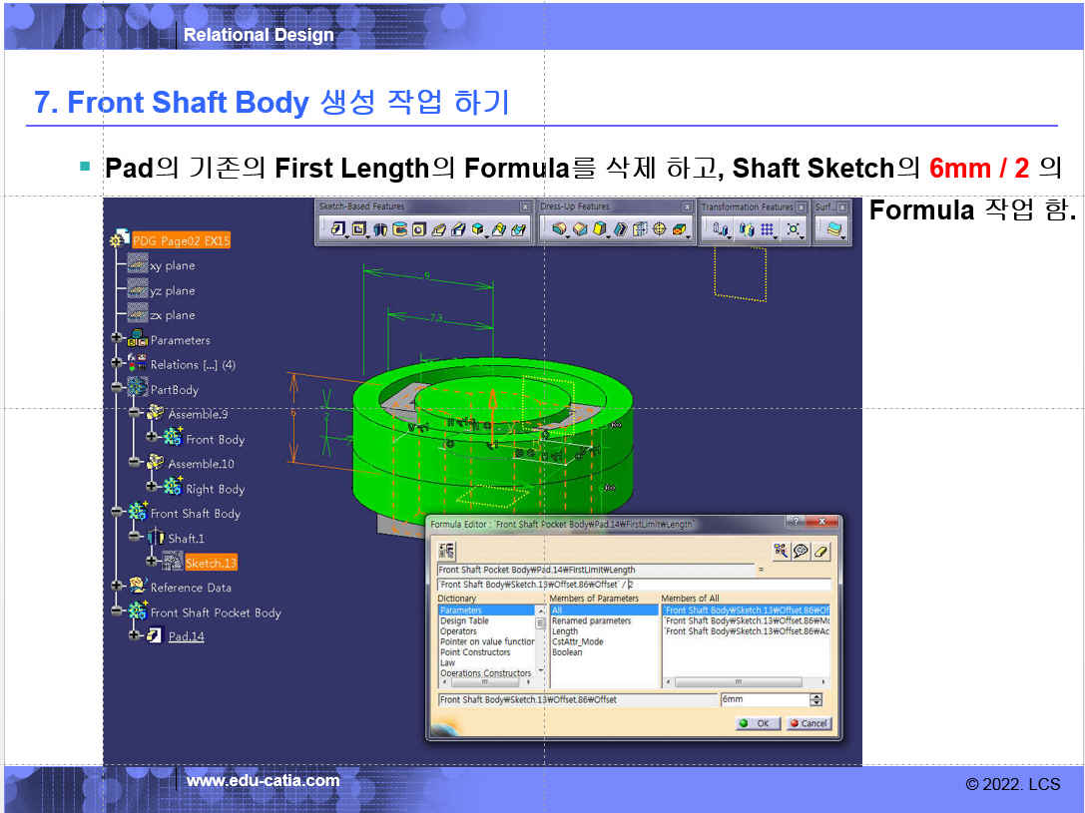Expand the Parameters tree node

[x=118, y=339]
